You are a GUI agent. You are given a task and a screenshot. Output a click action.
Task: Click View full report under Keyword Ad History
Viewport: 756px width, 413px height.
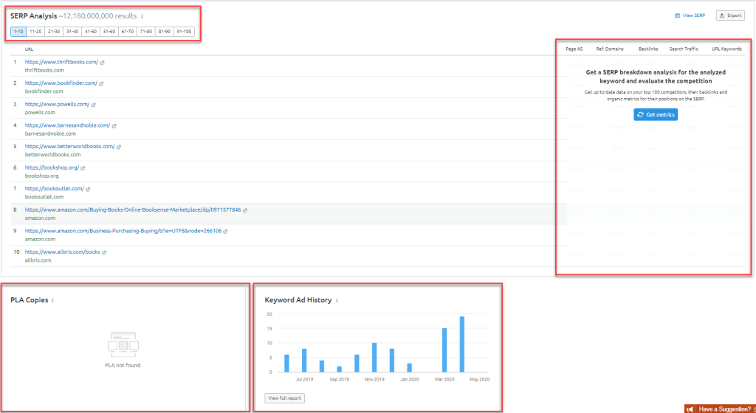click(x=284, y=398)
